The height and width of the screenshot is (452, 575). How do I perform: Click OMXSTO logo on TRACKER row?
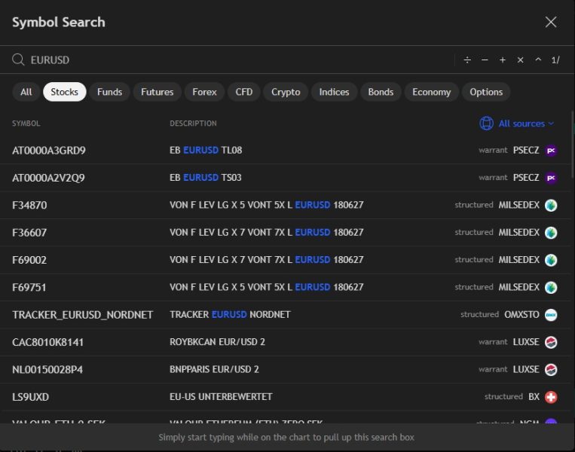tap(551, 315)
